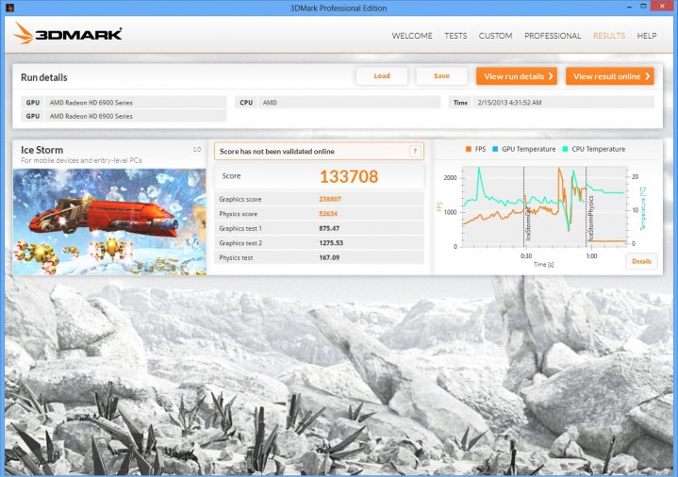Open the HELP tab

(x=647, y=36)
